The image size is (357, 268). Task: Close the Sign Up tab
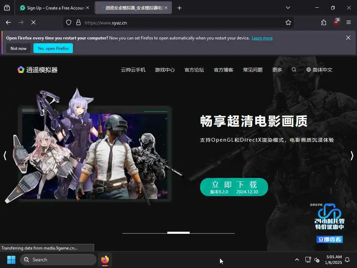88,8
